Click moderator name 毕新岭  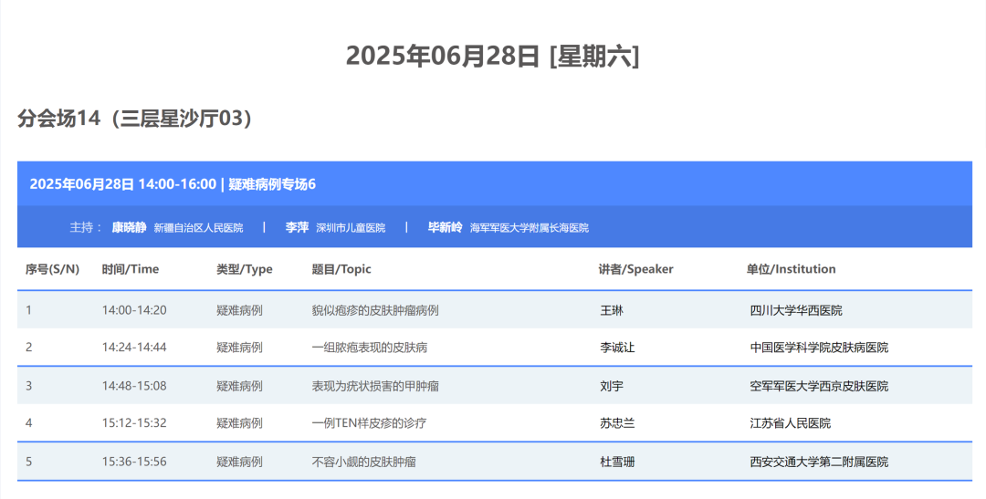pyautogui.click(x=446, y=227)
